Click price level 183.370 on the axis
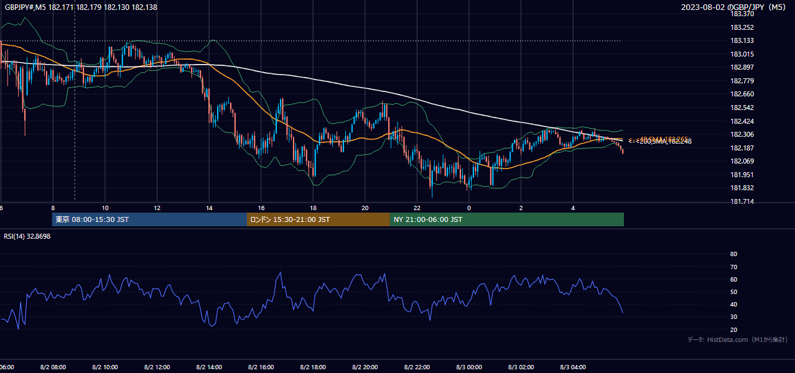Viewport: 795px width, 373px height. pyautogui.click(x=742, y=14)
